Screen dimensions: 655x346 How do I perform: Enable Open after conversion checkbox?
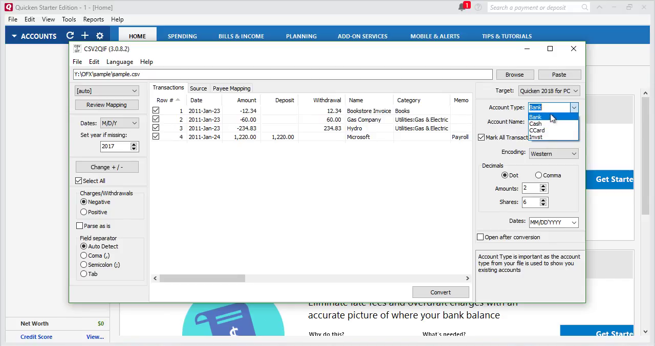[x=480, y=237]
